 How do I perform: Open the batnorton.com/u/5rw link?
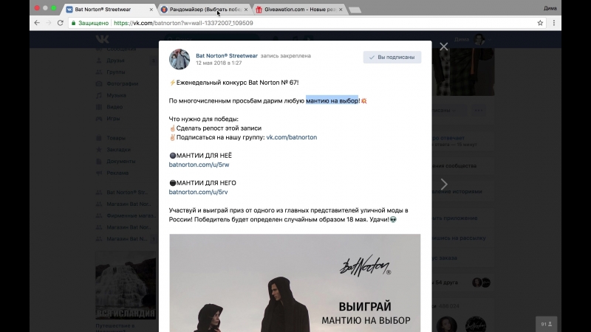(x=199, y=165)
